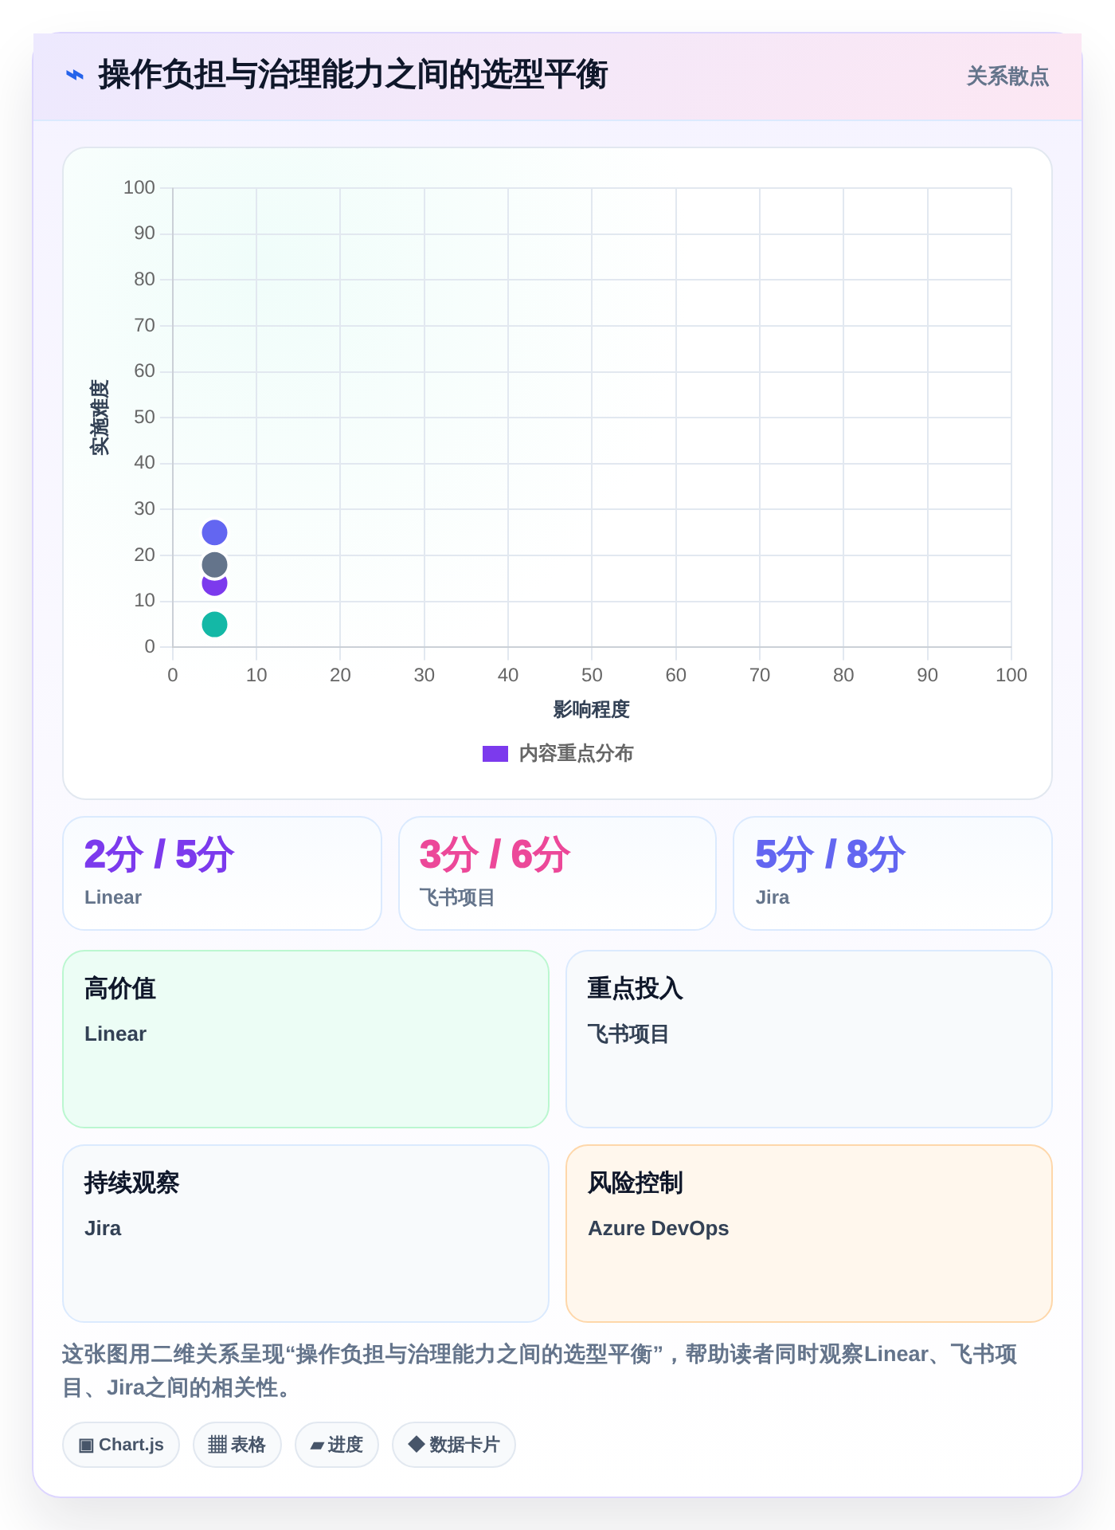
Task: Click the Chart.js tag chip
Action: [x=121, y=1445]
